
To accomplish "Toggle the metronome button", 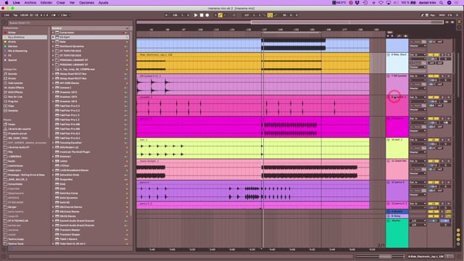I will click(x=54, y=15).
